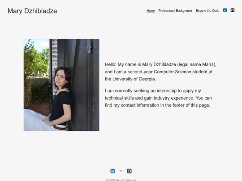
Task: Click the profile photo of Mary
Action: pyautogui.click(x=61, y=85)
